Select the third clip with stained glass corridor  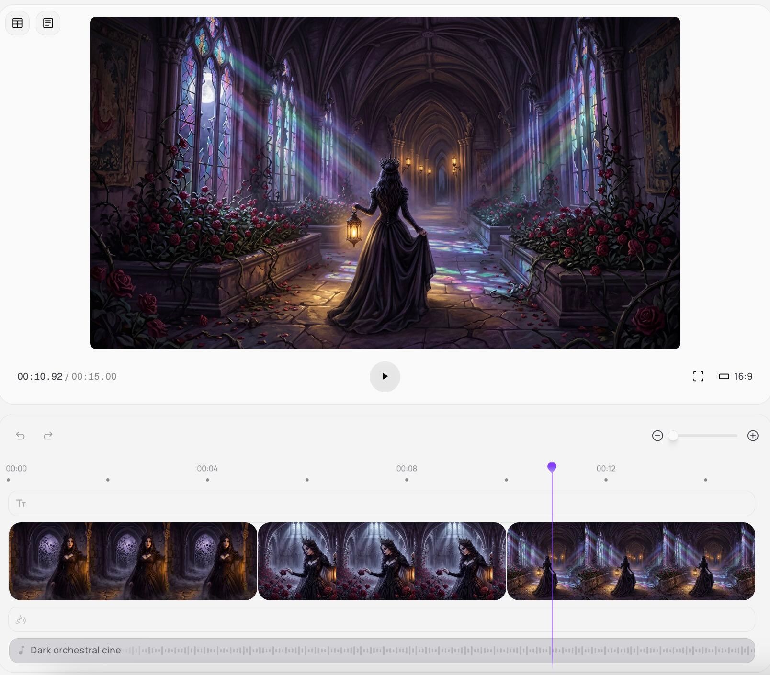[x=631, y=561]
